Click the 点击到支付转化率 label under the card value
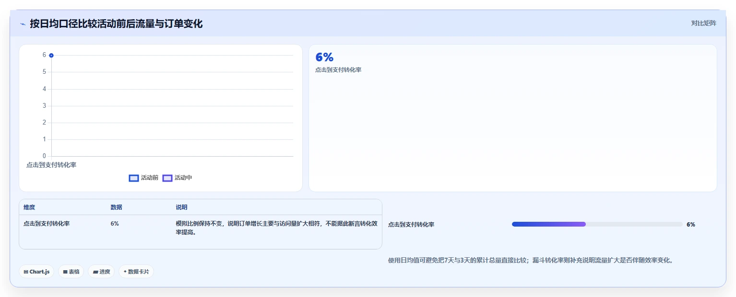 [338, 70]
